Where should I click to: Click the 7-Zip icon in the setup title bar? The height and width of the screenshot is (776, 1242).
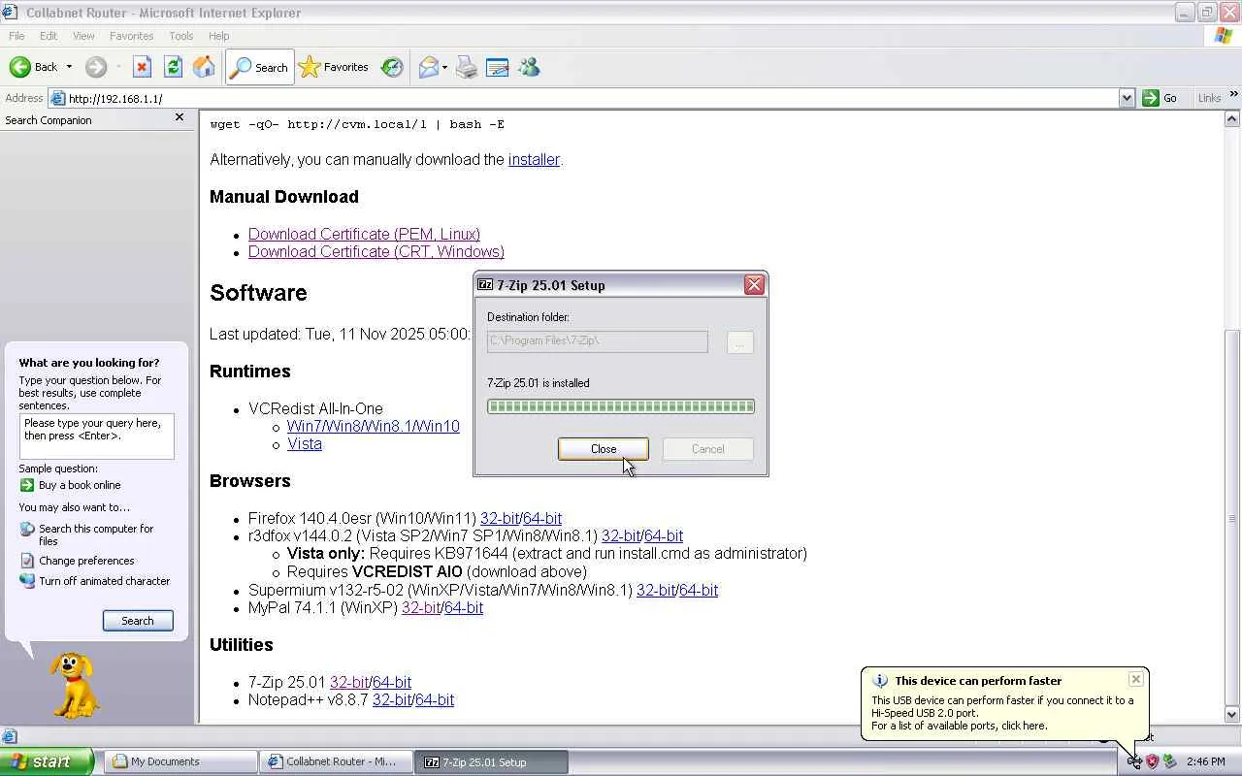pyautogui.click(x=485, y=285)
